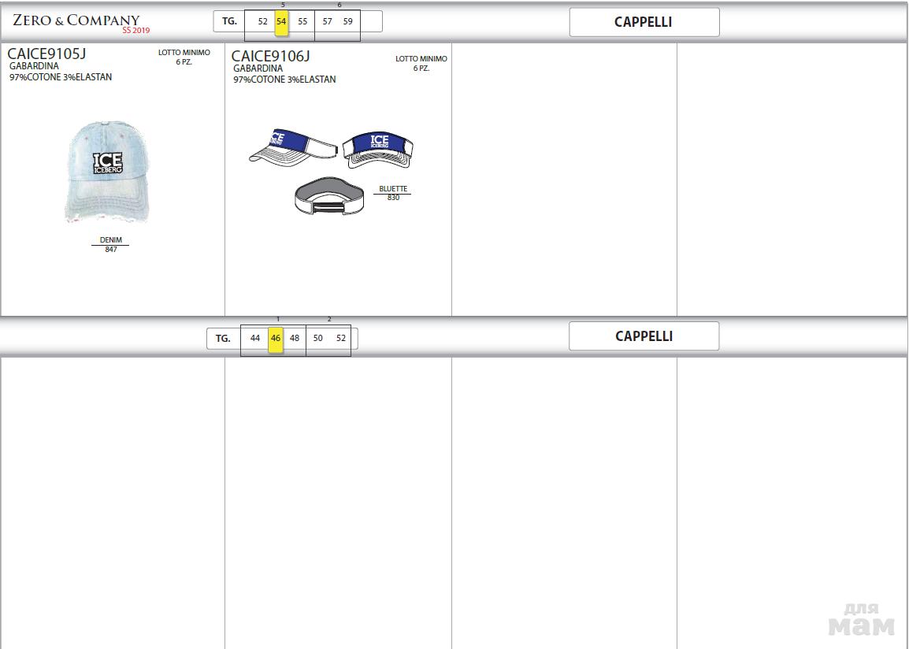909x649 pixels.
Task: Click the для мам watermark logo
Action: click(x=861, y=620)
